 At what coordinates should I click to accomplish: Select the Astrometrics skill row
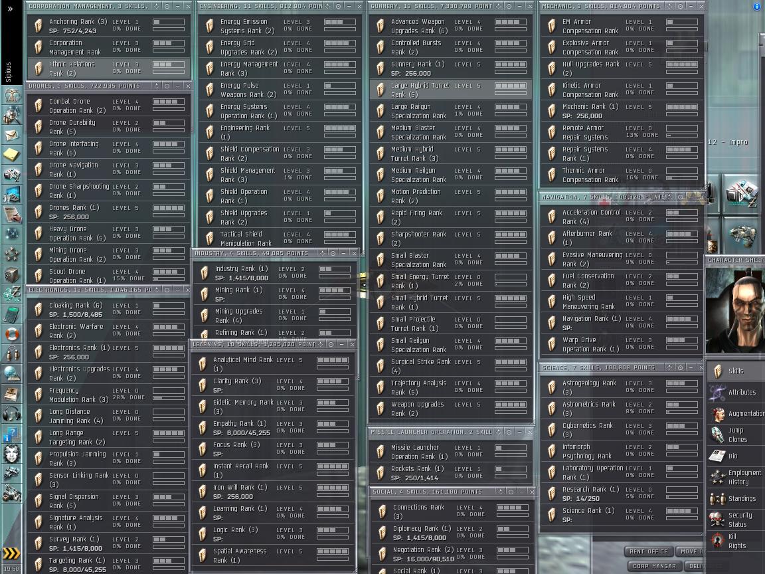(622, 409)
